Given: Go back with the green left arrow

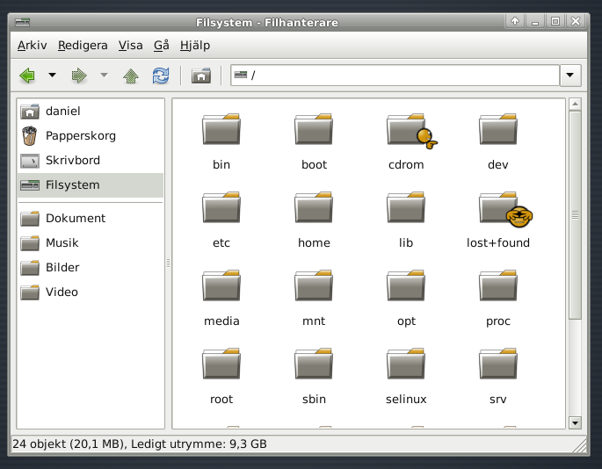Looking at the screenshot, I should [27, 76].
